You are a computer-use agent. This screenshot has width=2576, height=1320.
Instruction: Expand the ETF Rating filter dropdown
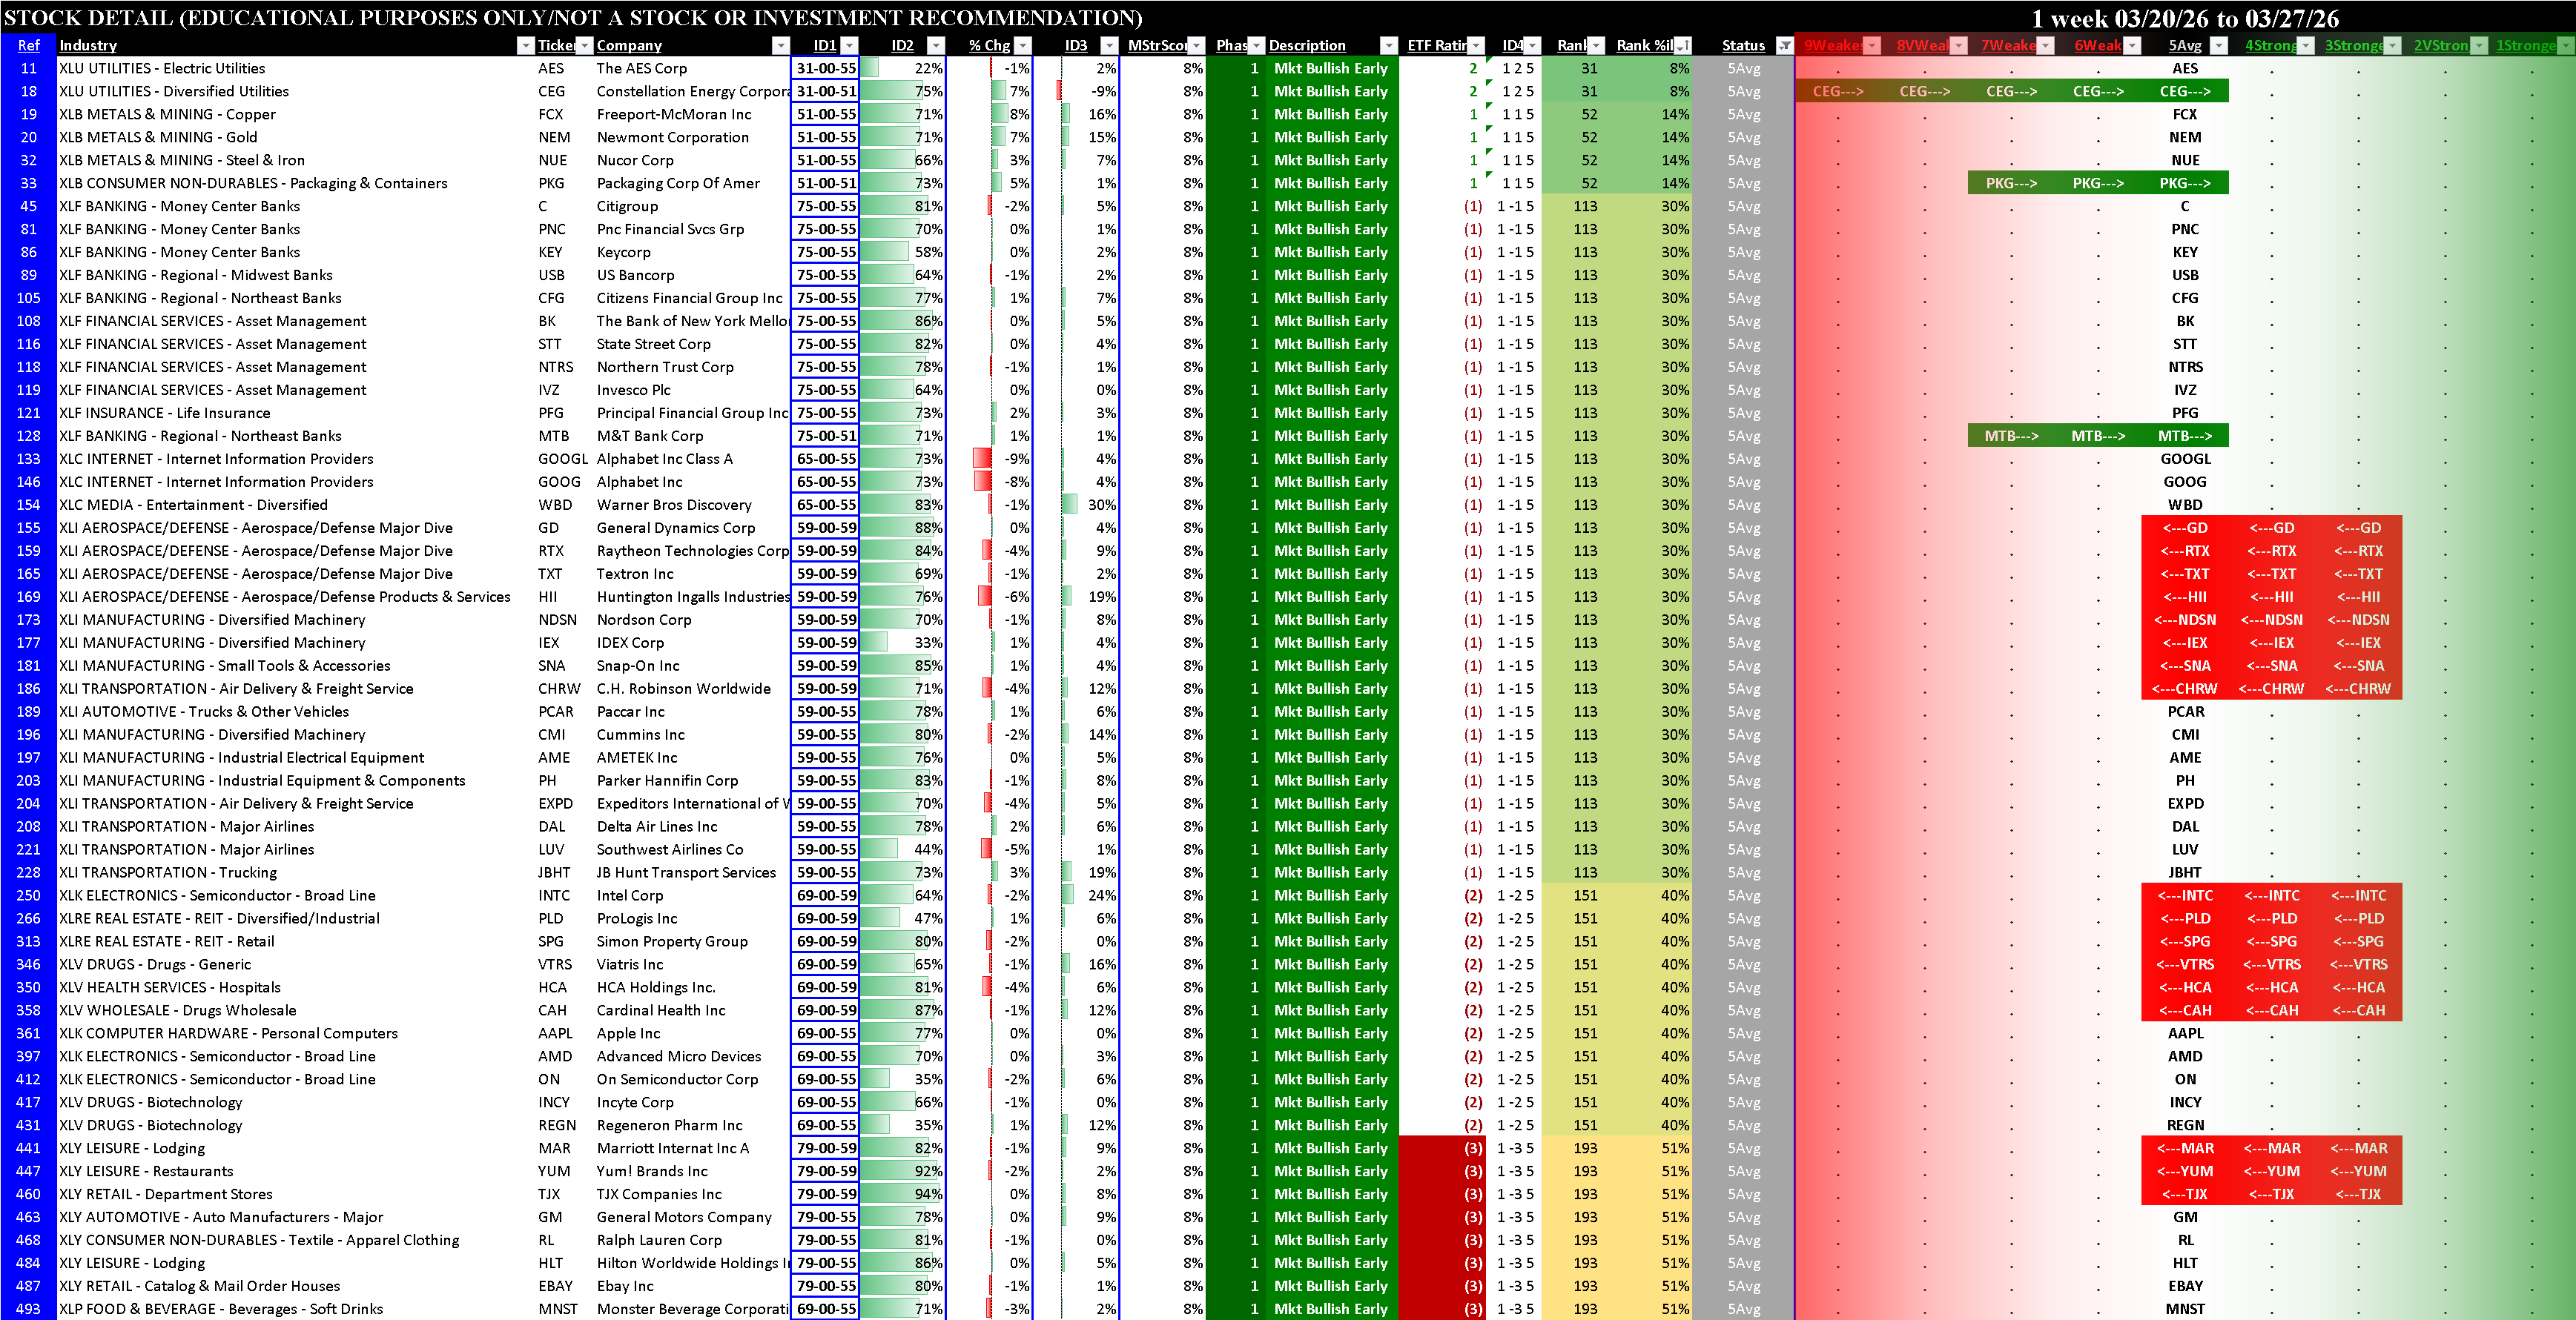point(1476,45)
